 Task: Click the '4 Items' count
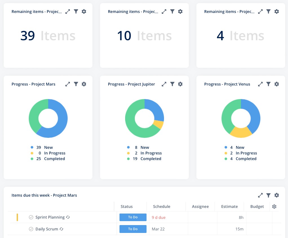pyautogui.click(x=240, y=35)
